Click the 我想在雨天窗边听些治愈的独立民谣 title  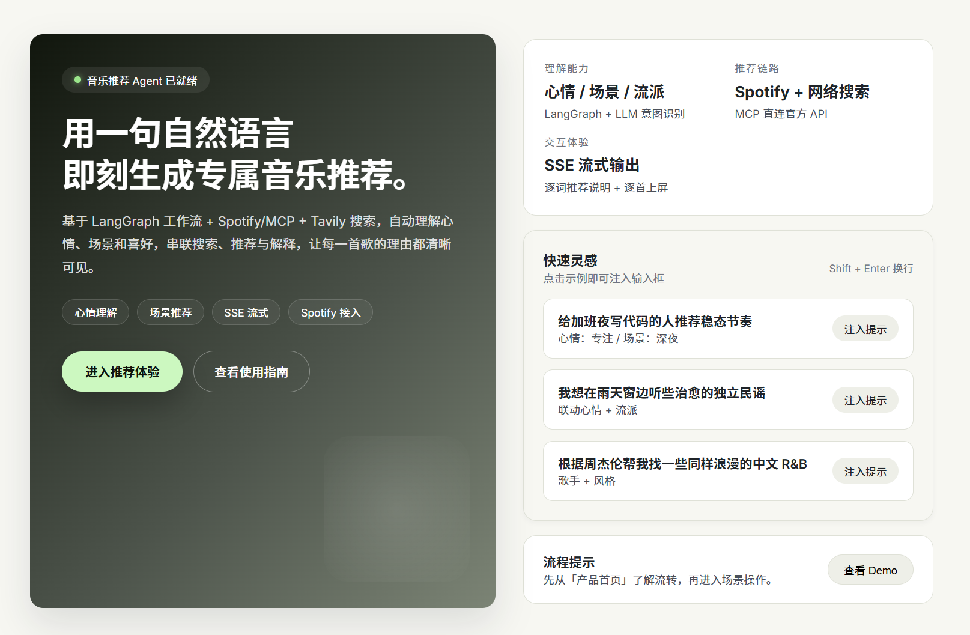coord(661,393)
